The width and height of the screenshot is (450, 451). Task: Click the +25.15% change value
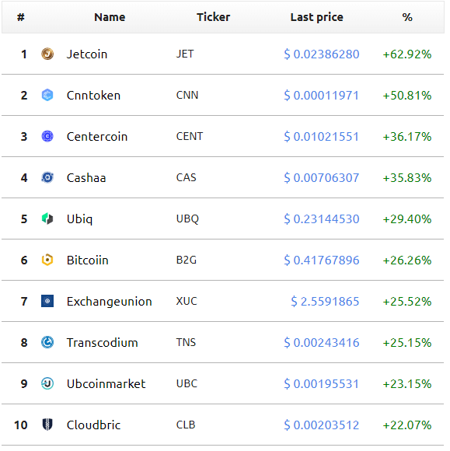tap(407, 342)
